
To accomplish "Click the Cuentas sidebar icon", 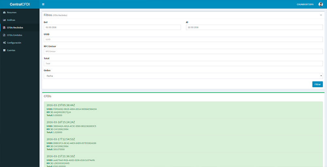I will coord(4,50).
